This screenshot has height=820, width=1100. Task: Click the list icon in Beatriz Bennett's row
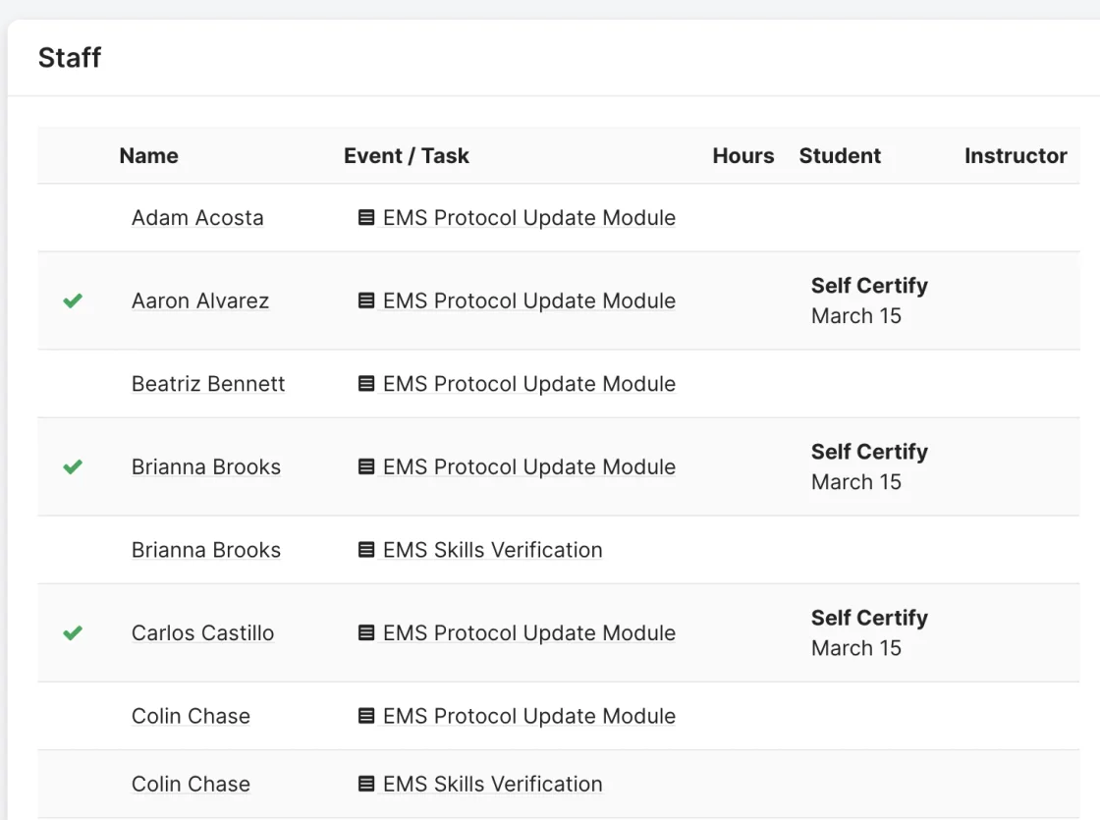point(366,384)
